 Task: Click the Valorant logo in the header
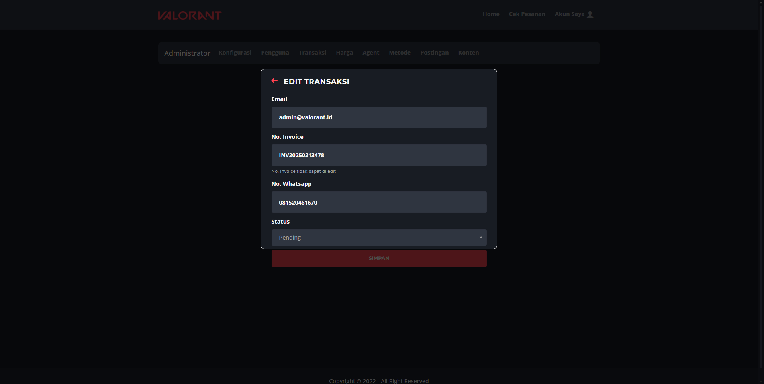click(190, 15)
